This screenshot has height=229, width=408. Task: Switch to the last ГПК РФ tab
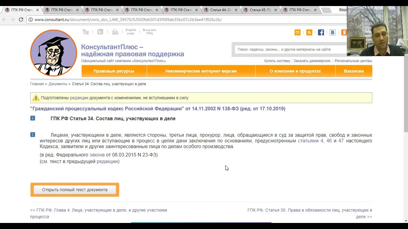pyautogui.click(x=300, y=10)
